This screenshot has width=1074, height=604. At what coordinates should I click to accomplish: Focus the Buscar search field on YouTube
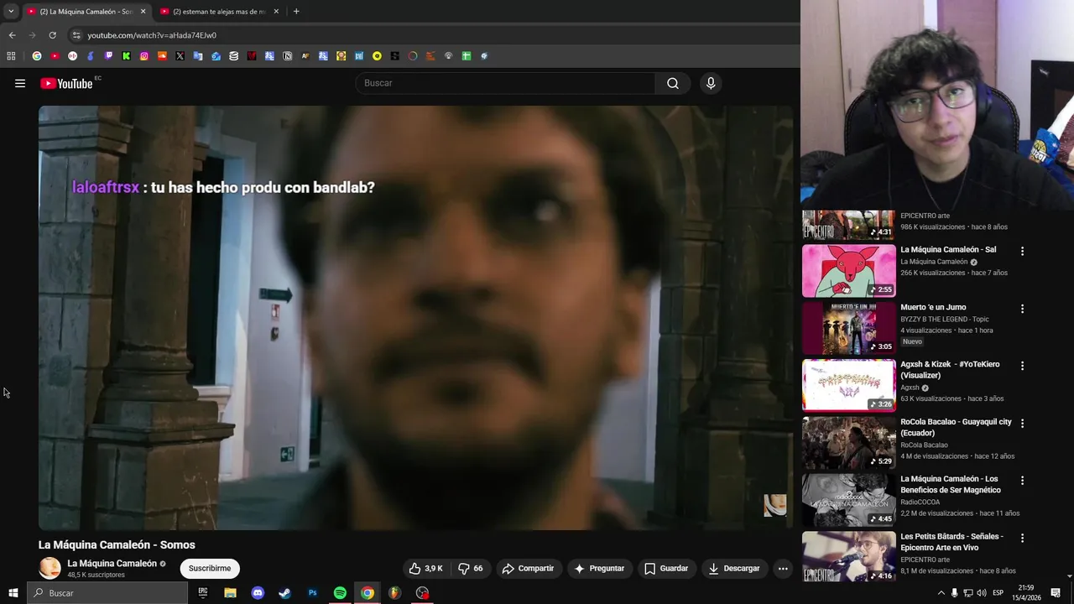tap(506, 83)
